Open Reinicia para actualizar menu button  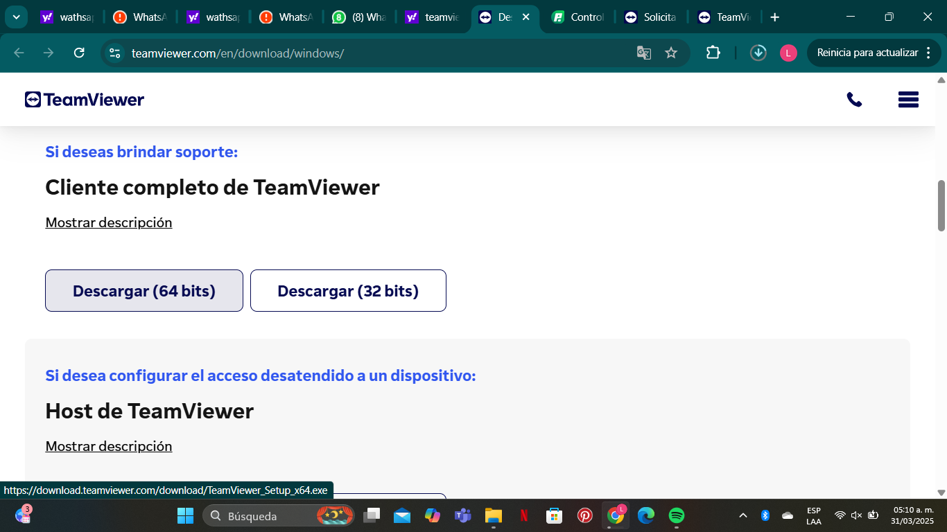874,53
